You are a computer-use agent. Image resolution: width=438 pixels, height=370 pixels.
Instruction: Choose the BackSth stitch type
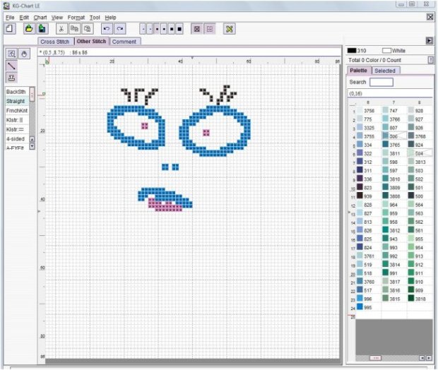pos(16,92)
